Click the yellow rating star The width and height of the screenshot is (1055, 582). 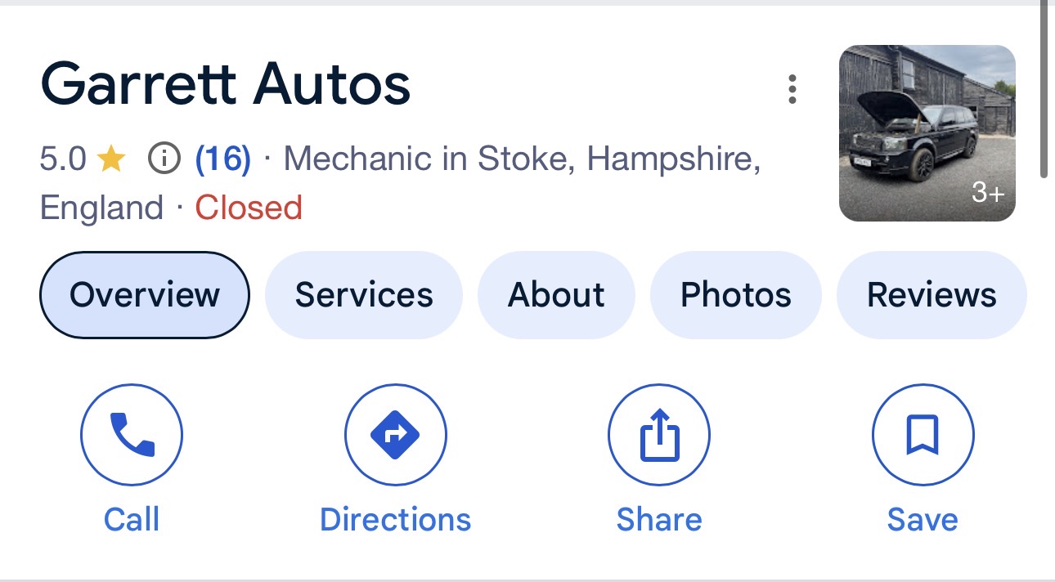point(111,159)
